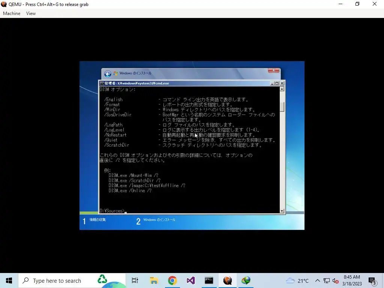384x288 pixels.
Task: Click the back arrow in Windows installer
Action: click(108, 74)
